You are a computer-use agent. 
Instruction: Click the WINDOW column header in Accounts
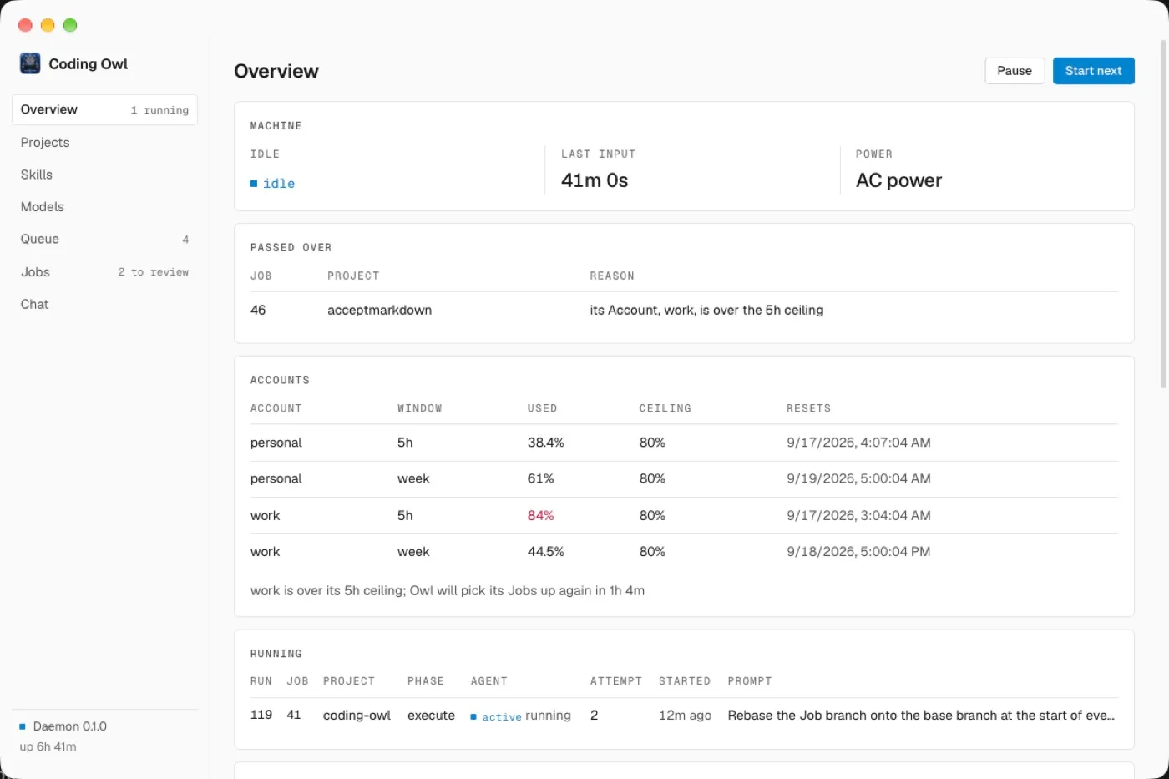(419, 408)
